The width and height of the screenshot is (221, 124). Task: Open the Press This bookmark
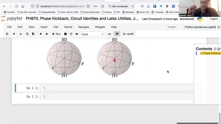click(x=143, y=12)
